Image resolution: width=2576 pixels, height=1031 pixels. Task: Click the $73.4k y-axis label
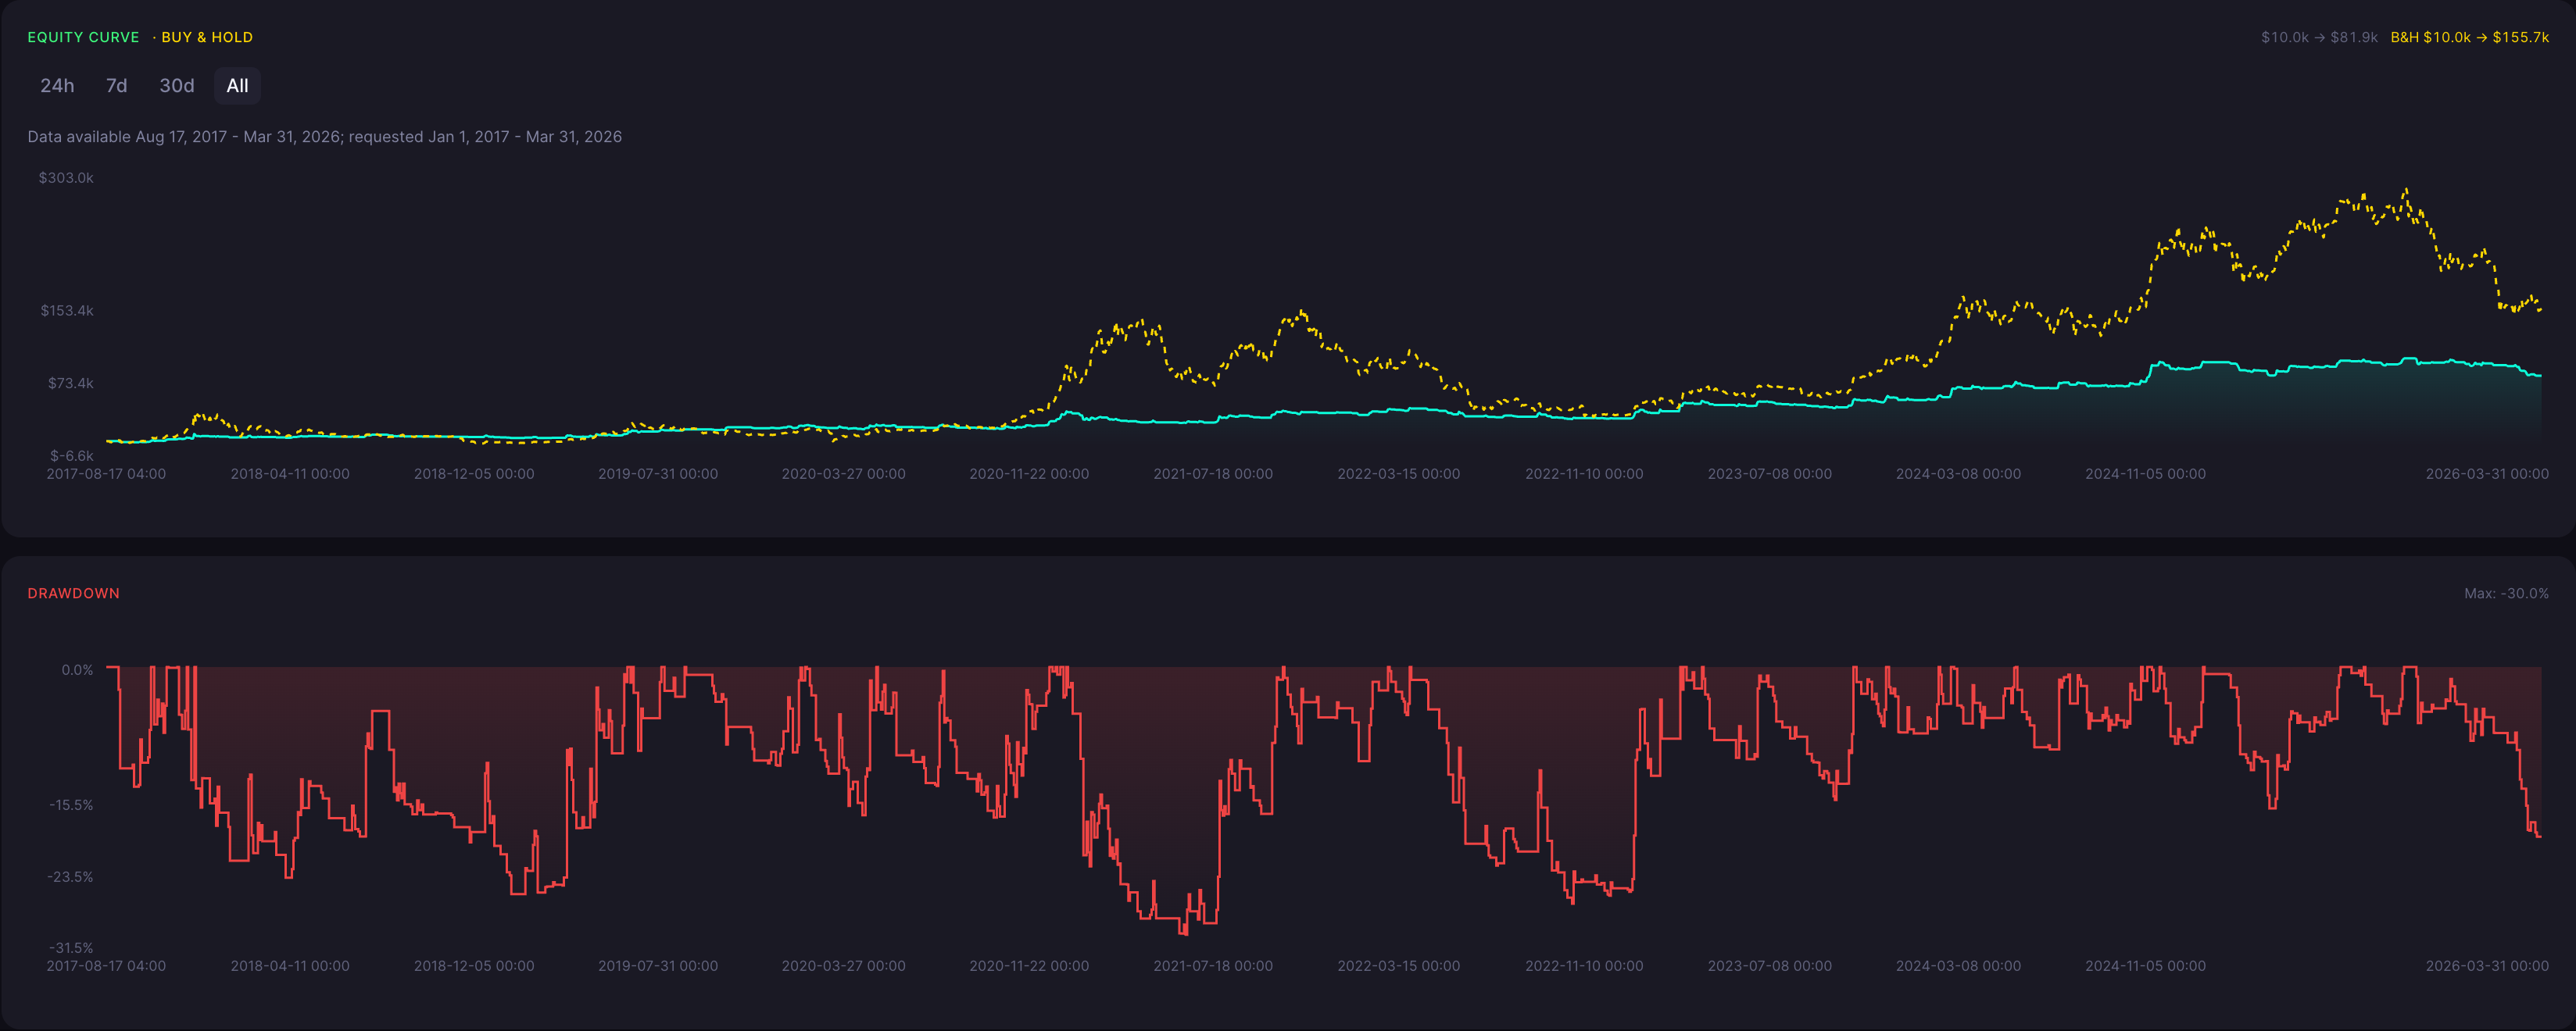[71, 384]
